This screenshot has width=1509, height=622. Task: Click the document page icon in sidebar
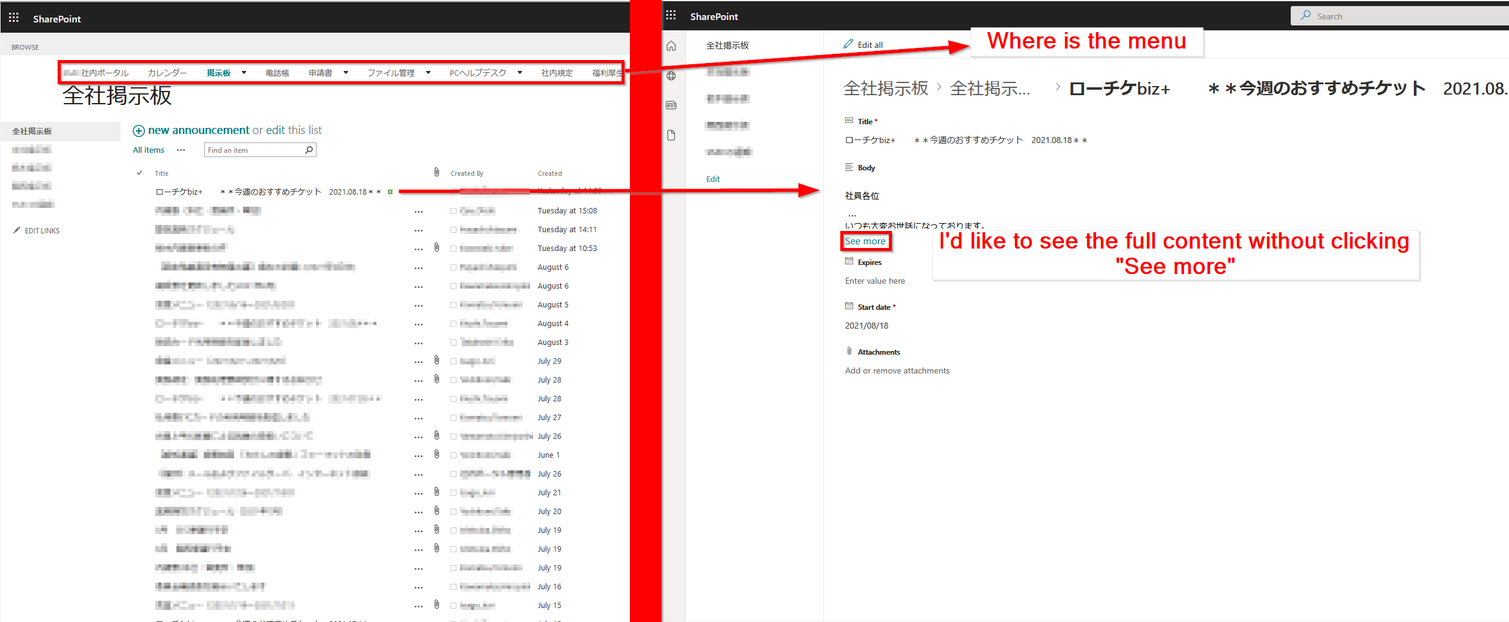pos(671,135)
